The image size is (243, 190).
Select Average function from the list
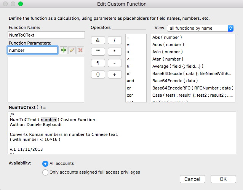[x=177, y=66]
